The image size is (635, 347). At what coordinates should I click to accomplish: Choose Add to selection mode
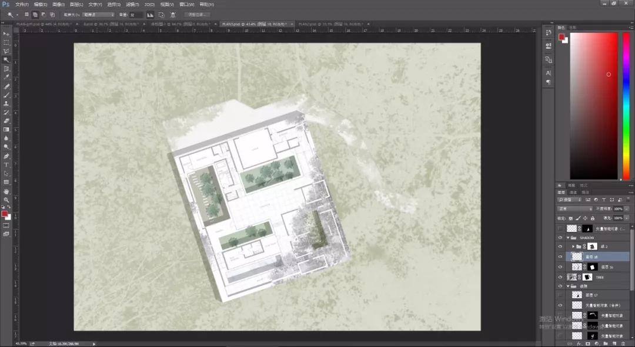point(35,15)
